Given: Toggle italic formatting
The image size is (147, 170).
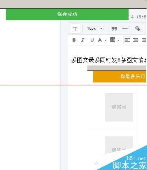Looking at the screenshot, I should (83, 40).
